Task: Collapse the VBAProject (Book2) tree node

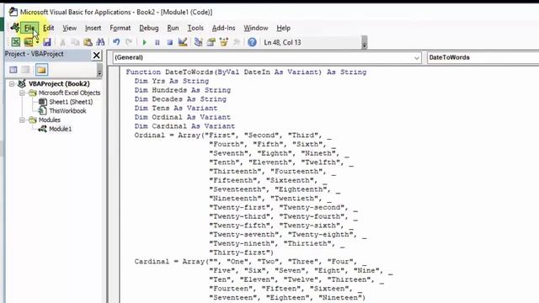Action: coord(12,84)
